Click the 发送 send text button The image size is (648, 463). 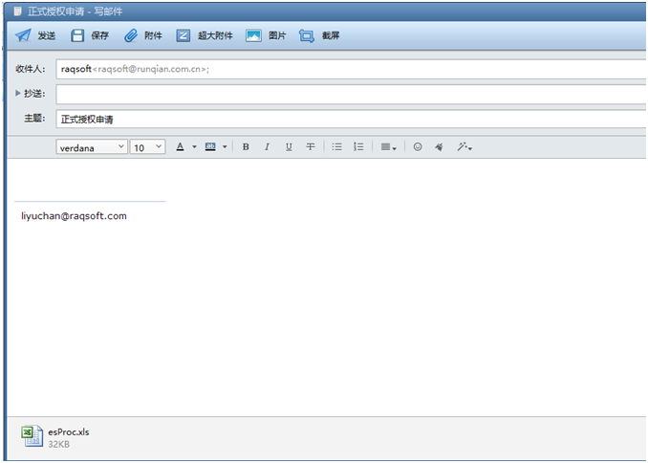46,35
